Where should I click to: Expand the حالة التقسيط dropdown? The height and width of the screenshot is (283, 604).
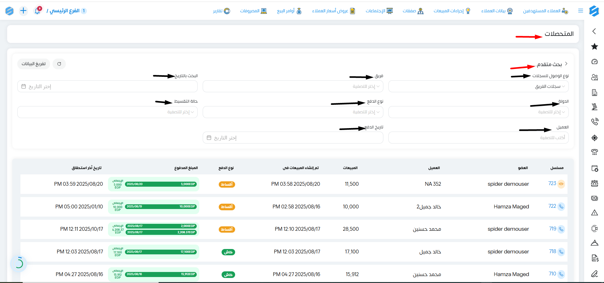107,112
